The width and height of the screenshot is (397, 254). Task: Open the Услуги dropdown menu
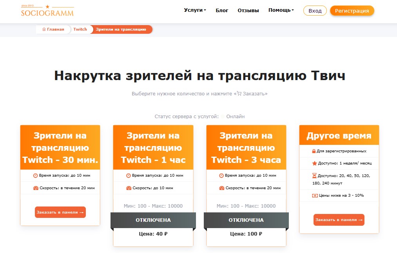tap(195, 10)
